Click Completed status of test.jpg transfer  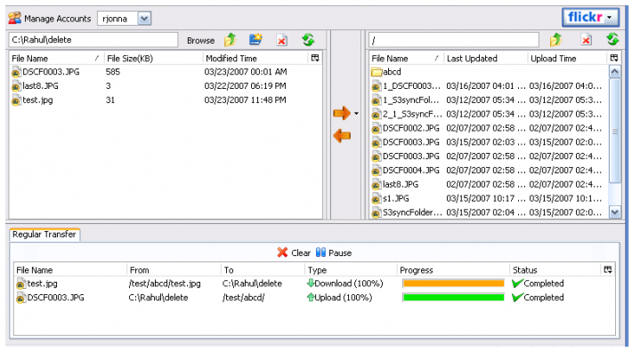pyautogui.click(x=538, y=284)
